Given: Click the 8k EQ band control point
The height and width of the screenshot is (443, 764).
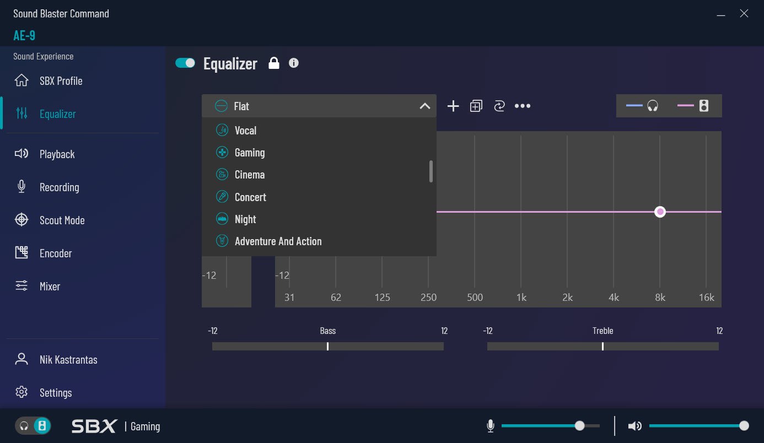Looking at the screenshot, I should (660, 212).
